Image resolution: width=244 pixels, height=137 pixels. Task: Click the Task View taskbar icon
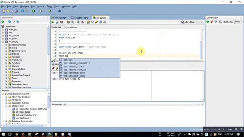pyautogui.click(x=10, y=134)
